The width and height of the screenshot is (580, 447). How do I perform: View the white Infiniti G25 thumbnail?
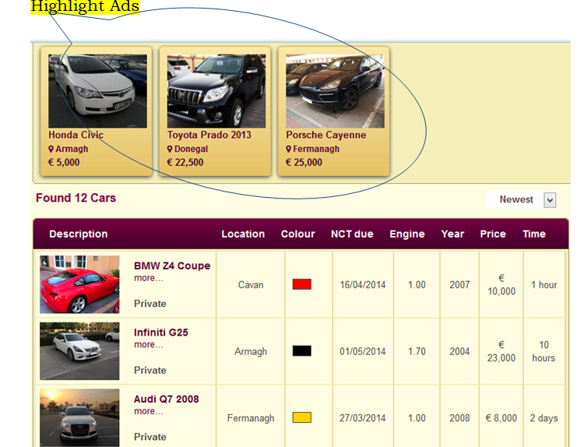(79, 351)
